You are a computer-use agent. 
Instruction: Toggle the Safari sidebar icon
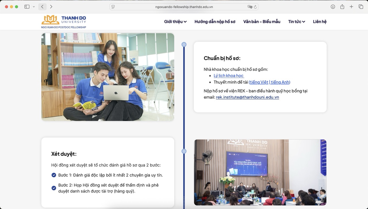[27, 7]
